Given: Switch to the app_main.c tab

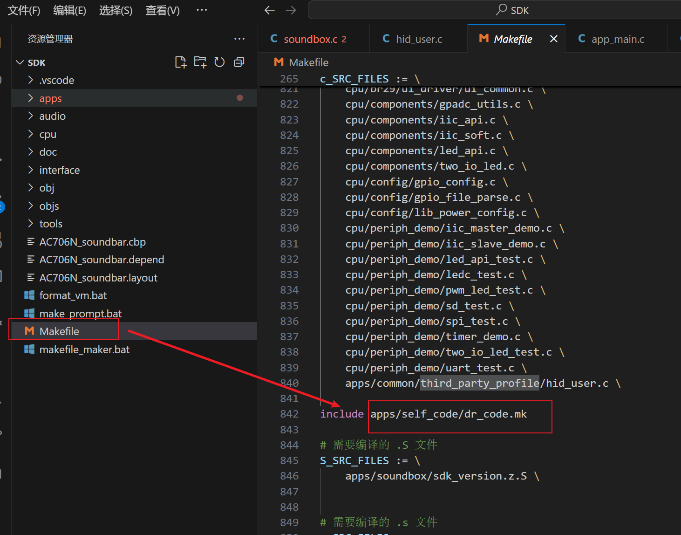Looking at the screenshot, I should pos(616,39).
